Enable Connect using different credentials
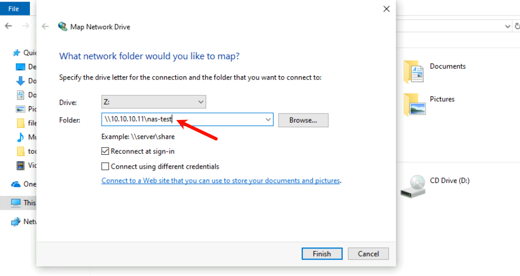520x276 pixels. click(x=106, y=166)
